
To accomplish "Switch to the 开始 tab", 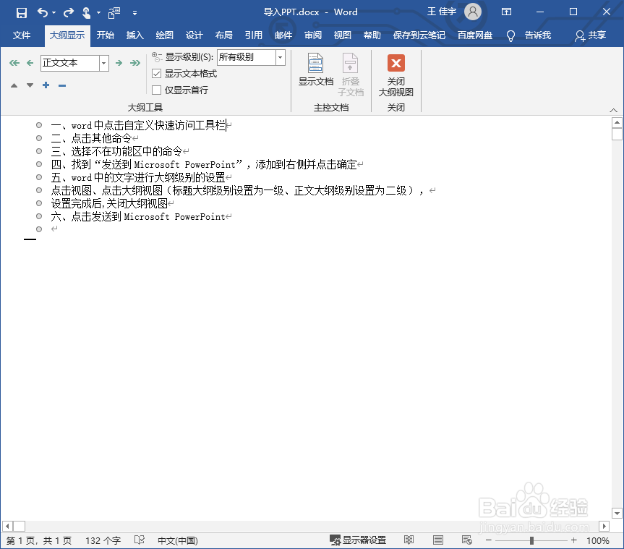I will pos(106,35).
